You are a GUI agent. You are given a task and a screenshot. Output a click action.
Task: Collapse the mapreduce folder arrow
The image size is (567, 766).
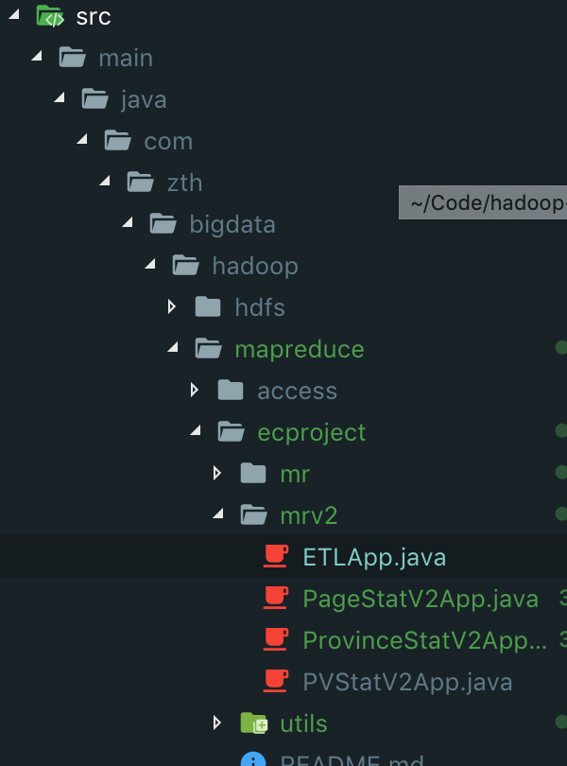click(172, 349)
